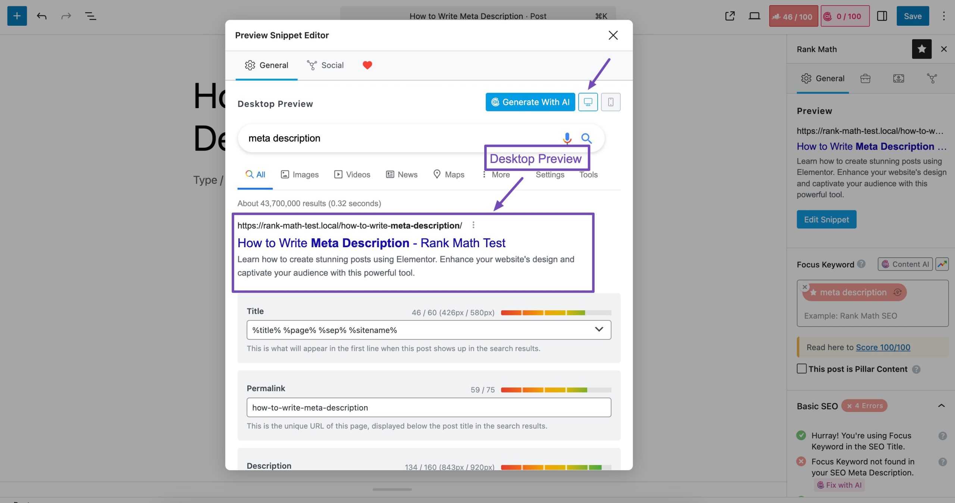
Task: Select the All results tab
Action: [255, 175]
